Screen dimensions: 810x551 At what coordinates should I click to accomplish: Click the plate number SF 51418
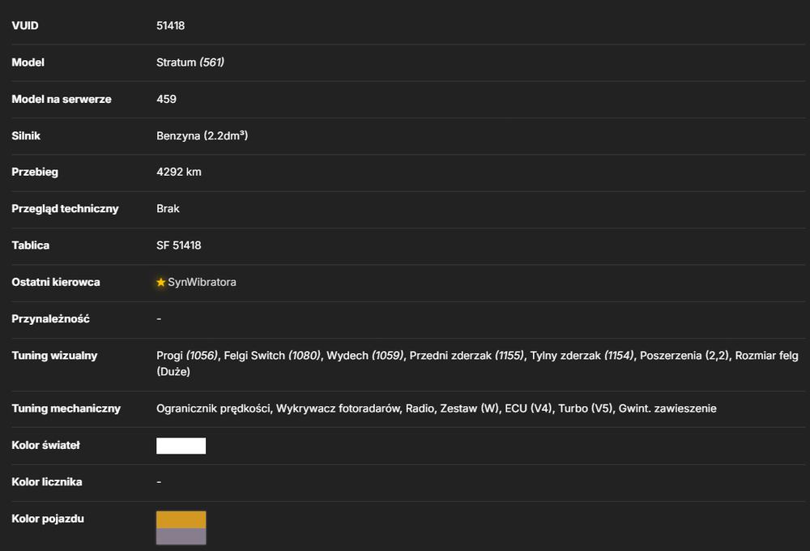pyautogui.click(x=179, y=246)
